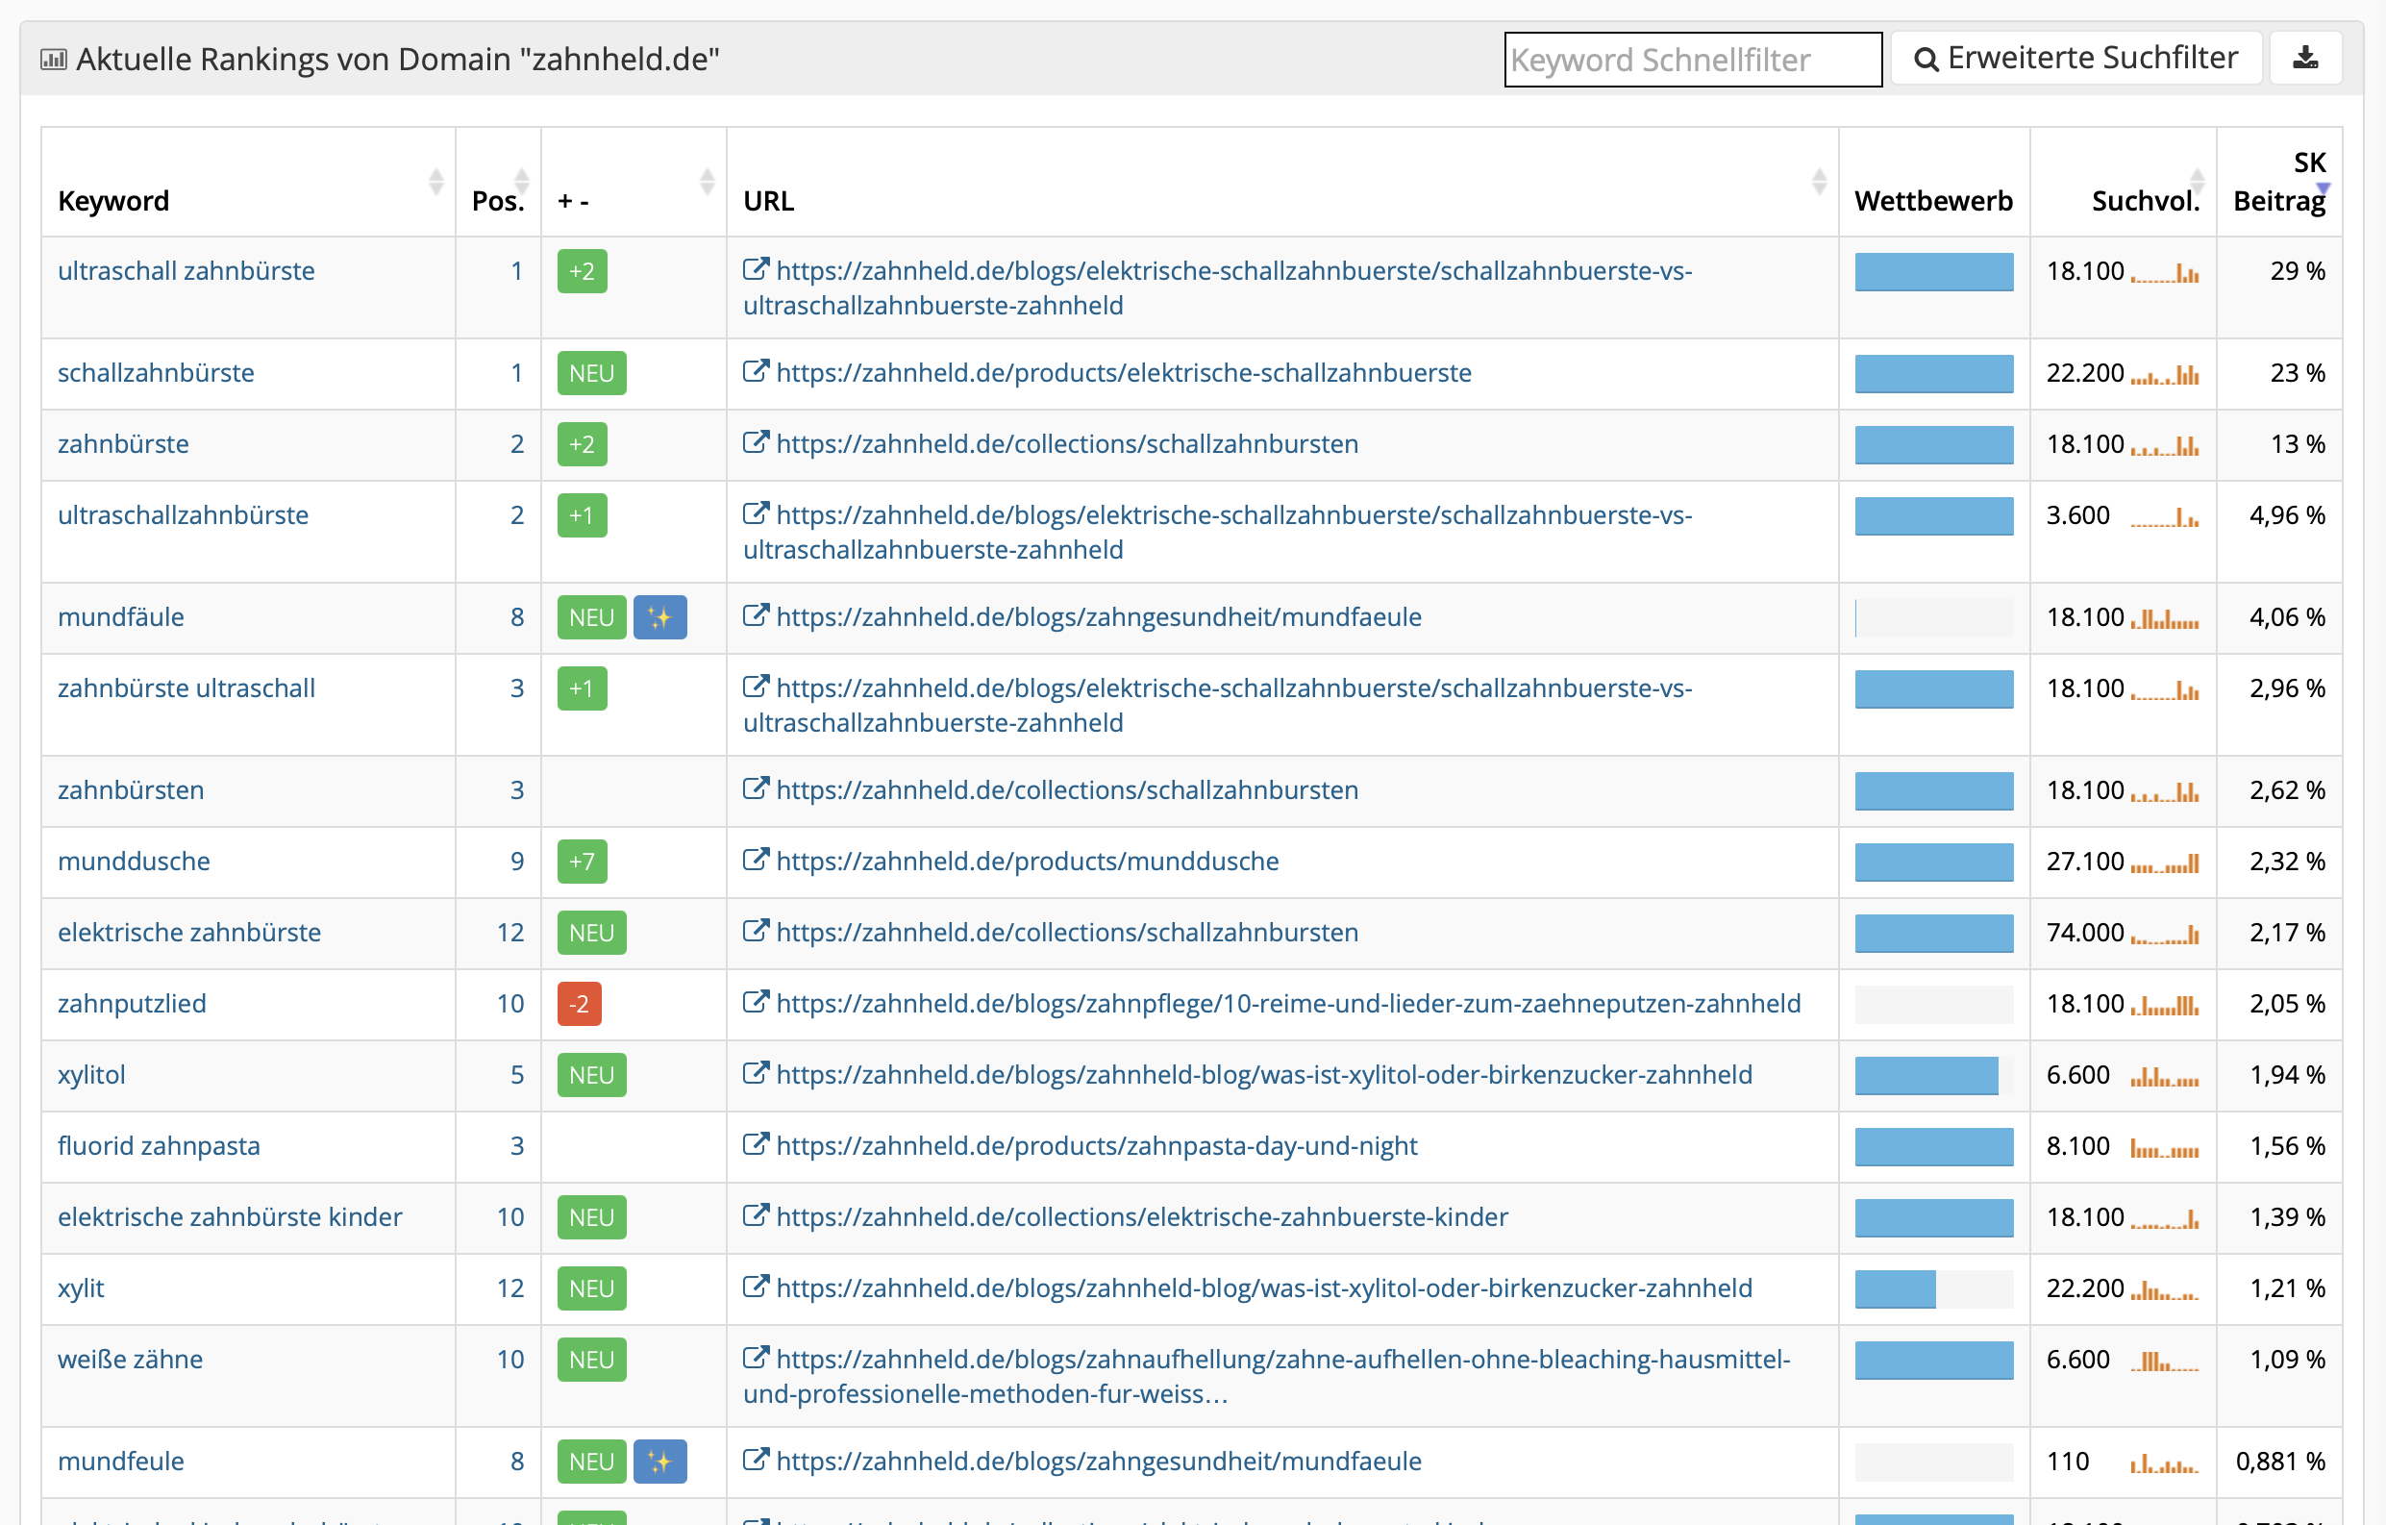
Task: Open keyword weiße zähne
Action: (130, 1360)
